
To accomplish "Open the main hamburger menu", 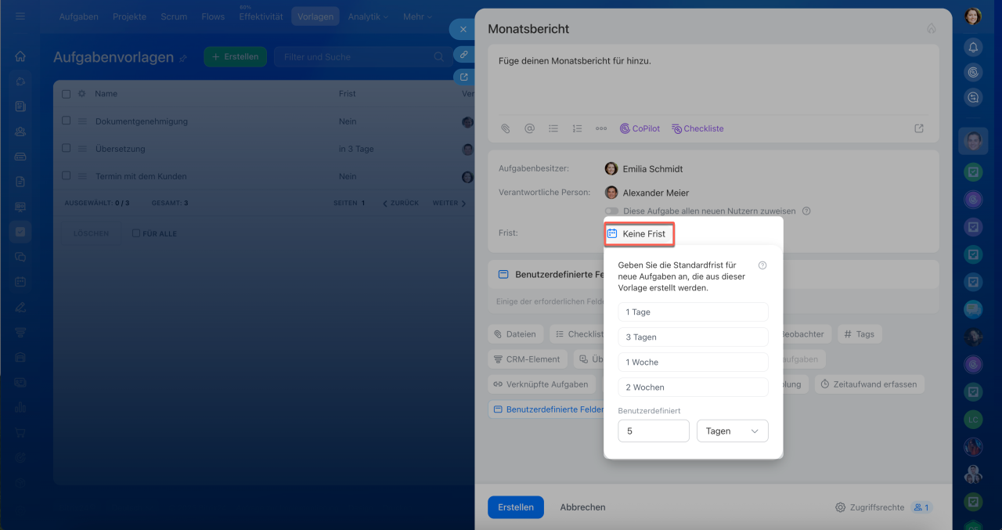I will 20,16.
